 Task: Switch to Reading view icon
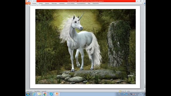point(124,91)
